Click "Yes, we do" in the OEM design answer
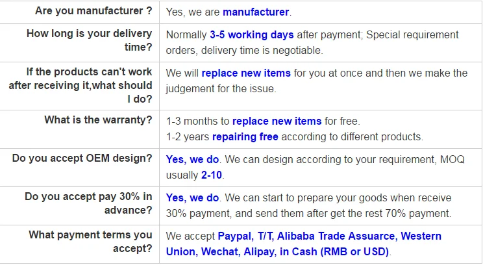 coord(193,158)
